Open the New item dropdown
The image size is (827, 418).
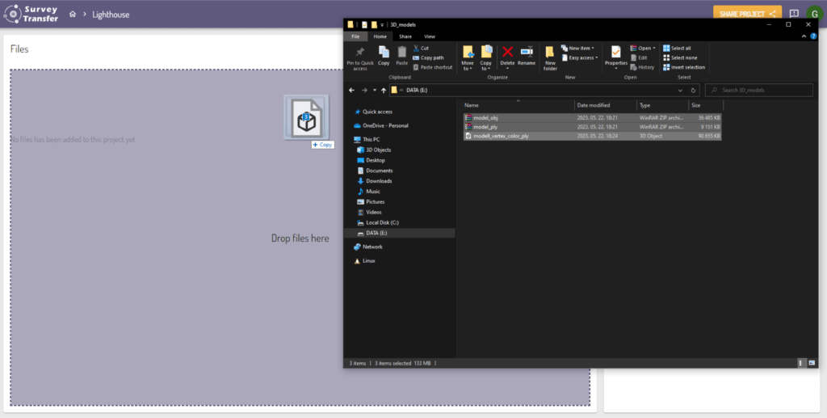[580, 48]
